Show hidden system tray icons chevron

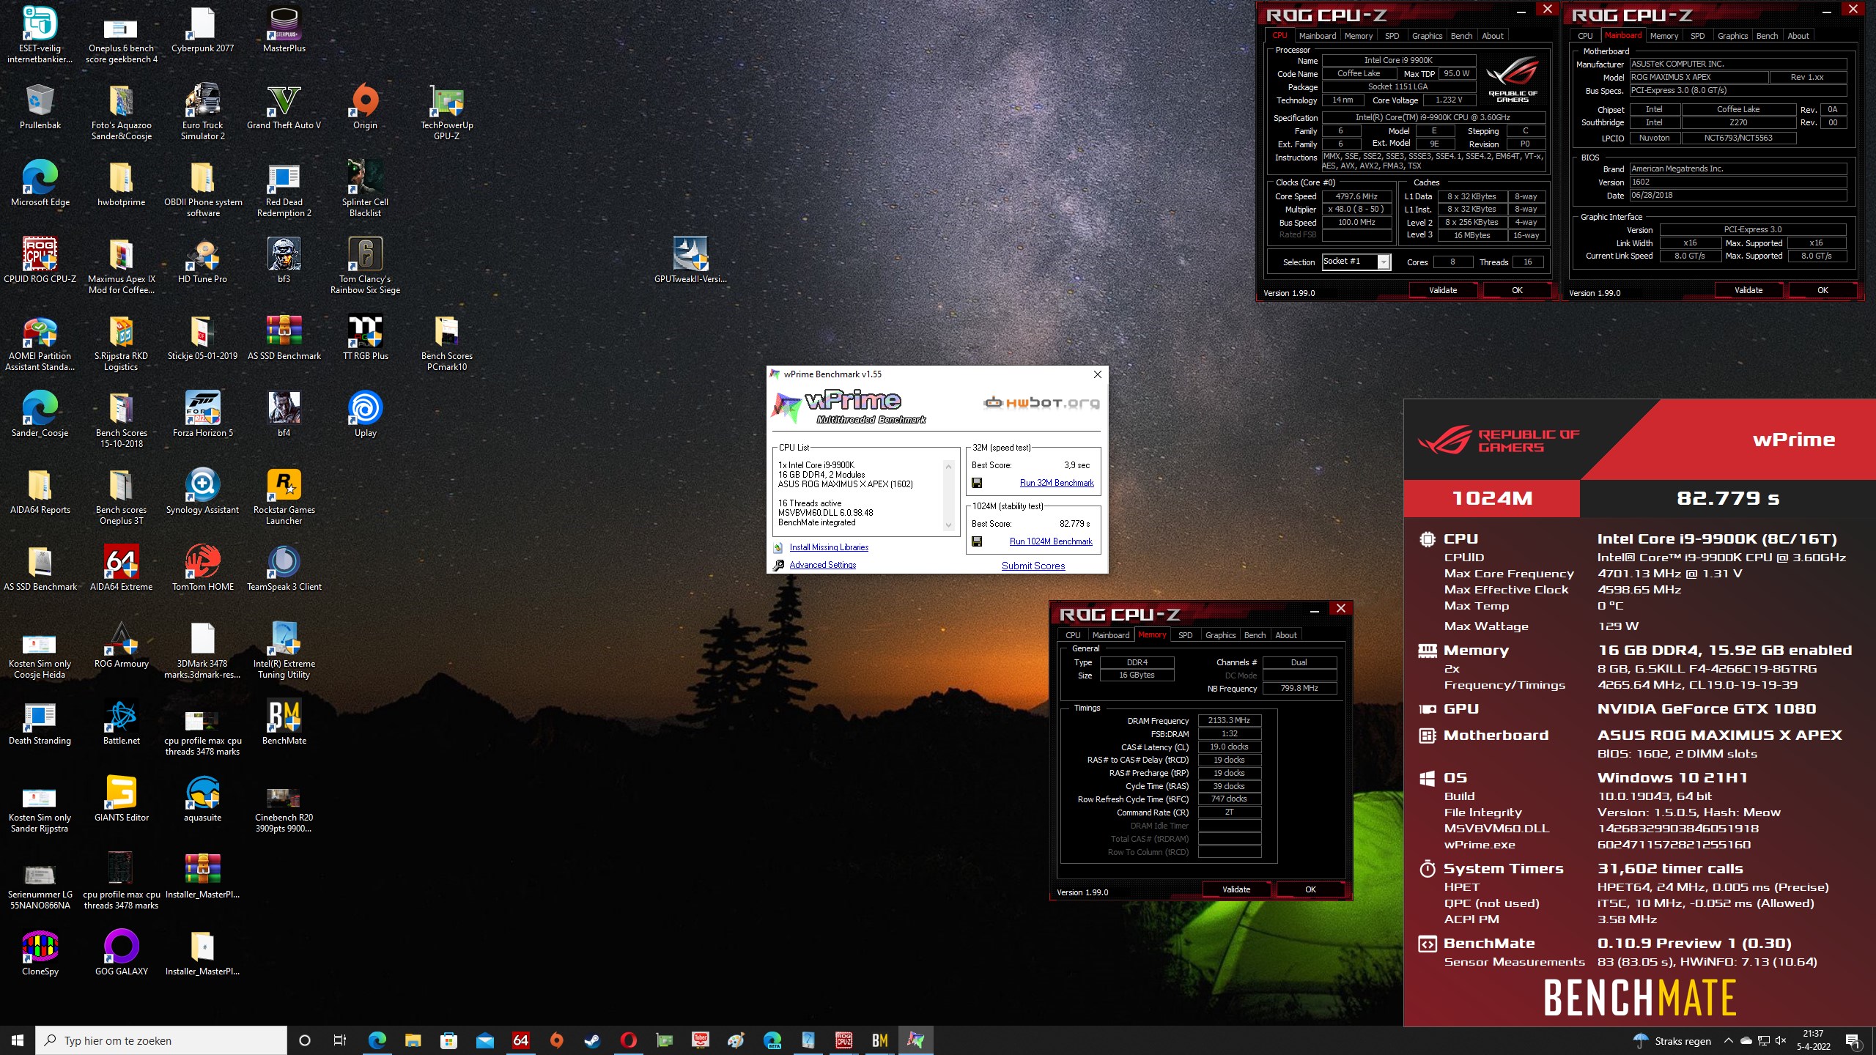click(x=1728, y=1040)
